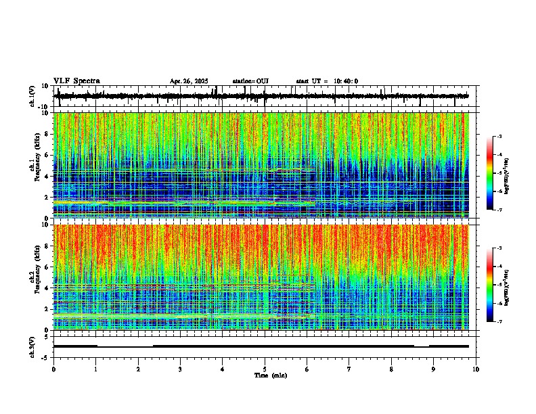Click the '6' kHz tick of ch.1 spectrogram
Image resolution: width=536 pixels, height=414 pixels.
(47, 156)
